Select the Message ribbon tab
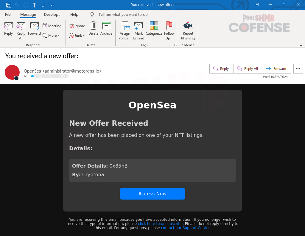The image size is (305, 236). (28, 14)
